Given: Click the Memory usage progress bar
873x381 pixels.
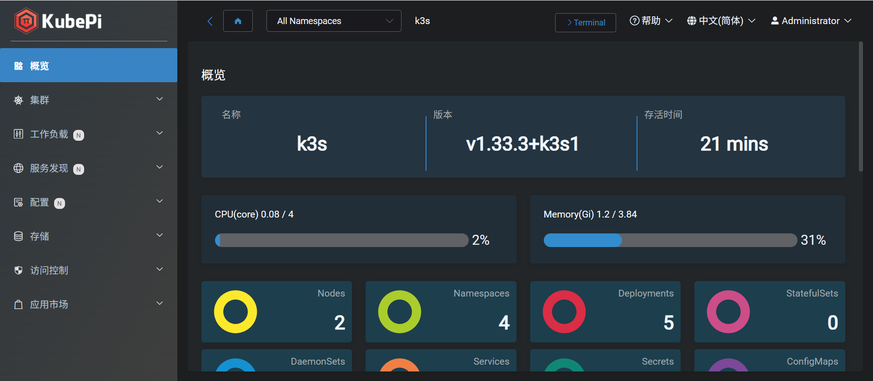Looking at the screenshot, I should click(x=670, y=240).
